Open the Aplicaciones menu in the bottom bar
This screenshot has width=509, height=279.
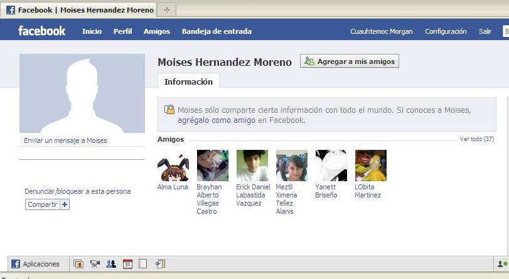[x=35, y=264]
